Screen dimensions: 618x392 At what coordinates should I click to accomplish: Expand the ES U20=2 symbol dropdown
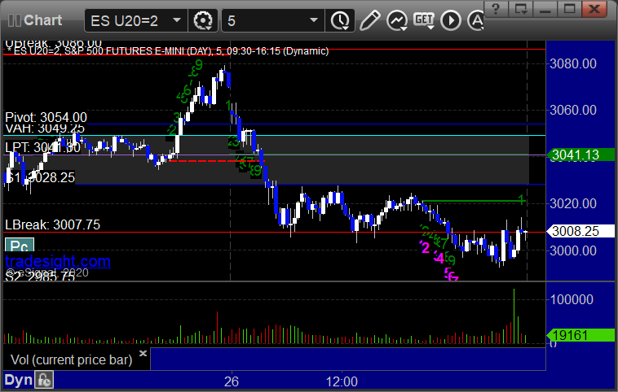[x=177, y=20]
